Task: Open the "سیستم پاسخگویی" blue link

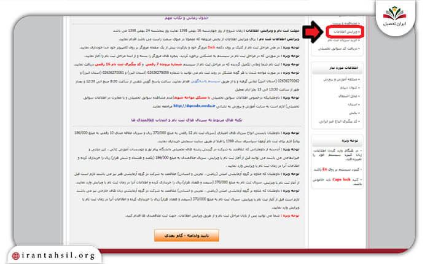Action: pyautogui.click(x=205, y=81)
